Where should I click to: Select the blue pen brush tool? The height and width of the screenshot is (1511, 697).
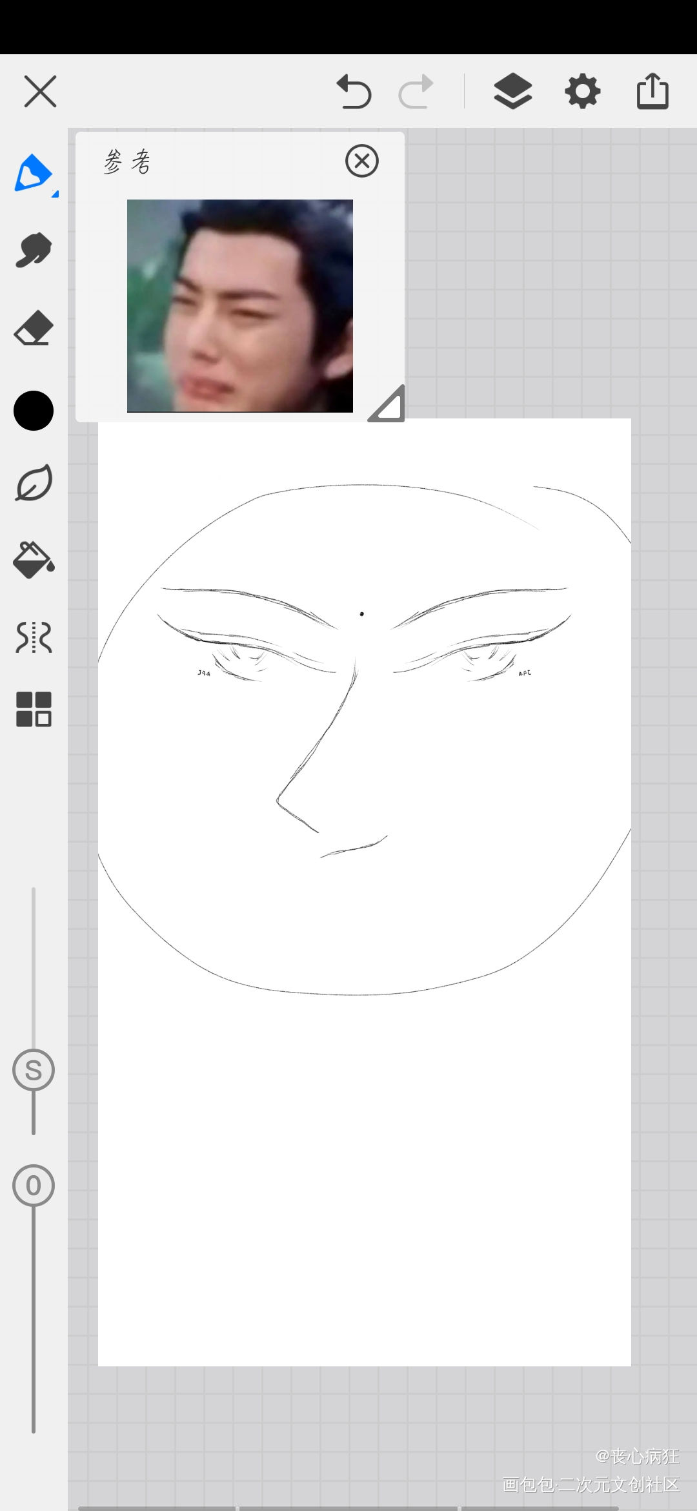point(33,173)
